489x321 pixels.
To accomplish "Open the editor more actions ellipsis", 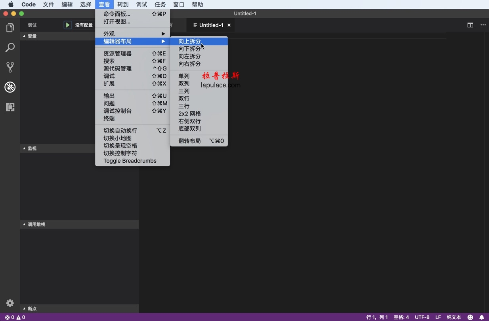I will [x=483, y=25].
